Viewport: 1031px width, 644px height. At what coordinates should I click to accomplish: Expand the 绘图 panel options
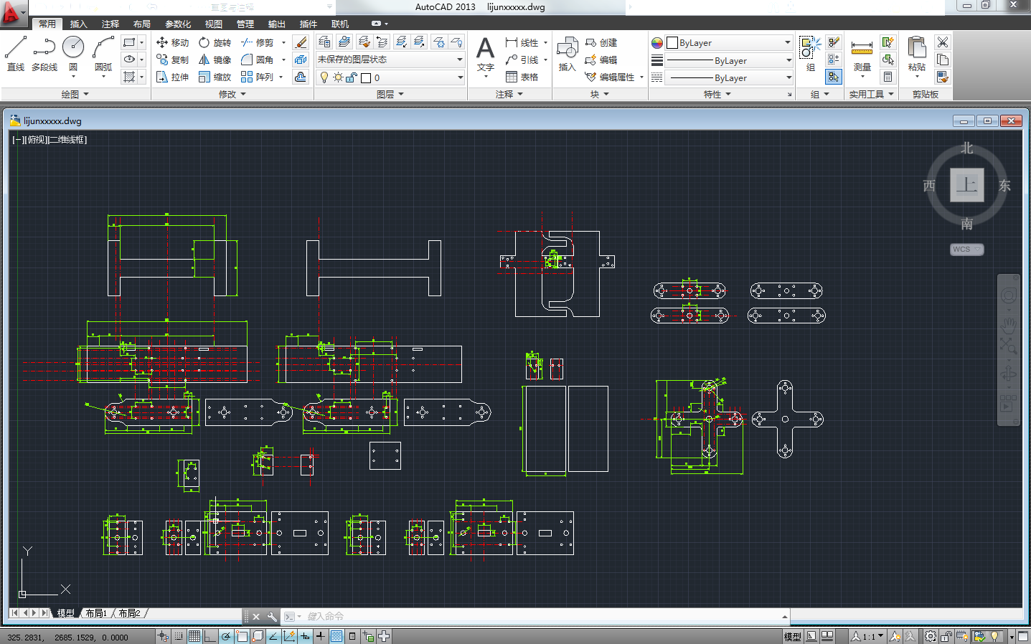tap(75, 94)
